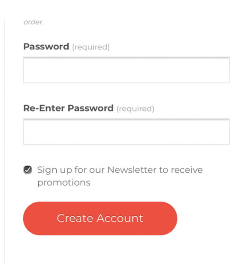Click the (required) note beside Password
This screenshot has width=240, height=264.
point(91,47)
